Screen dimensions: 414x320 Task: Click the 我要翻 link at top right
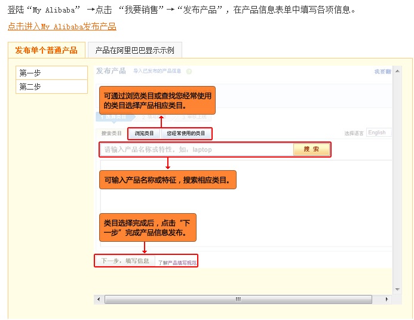coord(382,72)
